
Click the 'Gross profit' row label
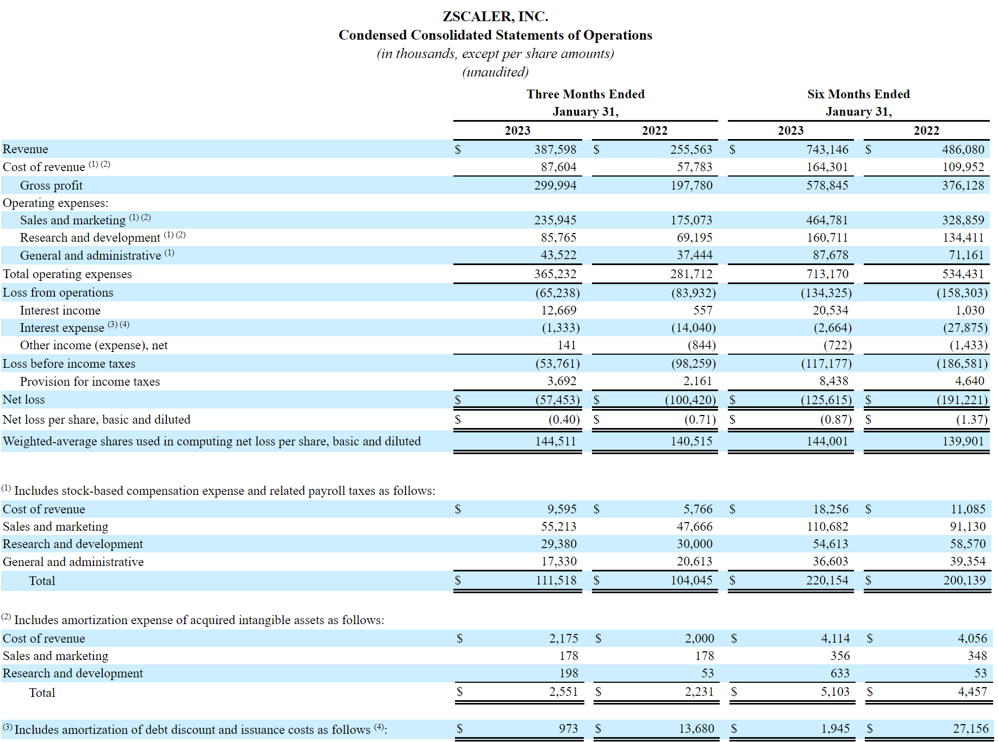51,185
